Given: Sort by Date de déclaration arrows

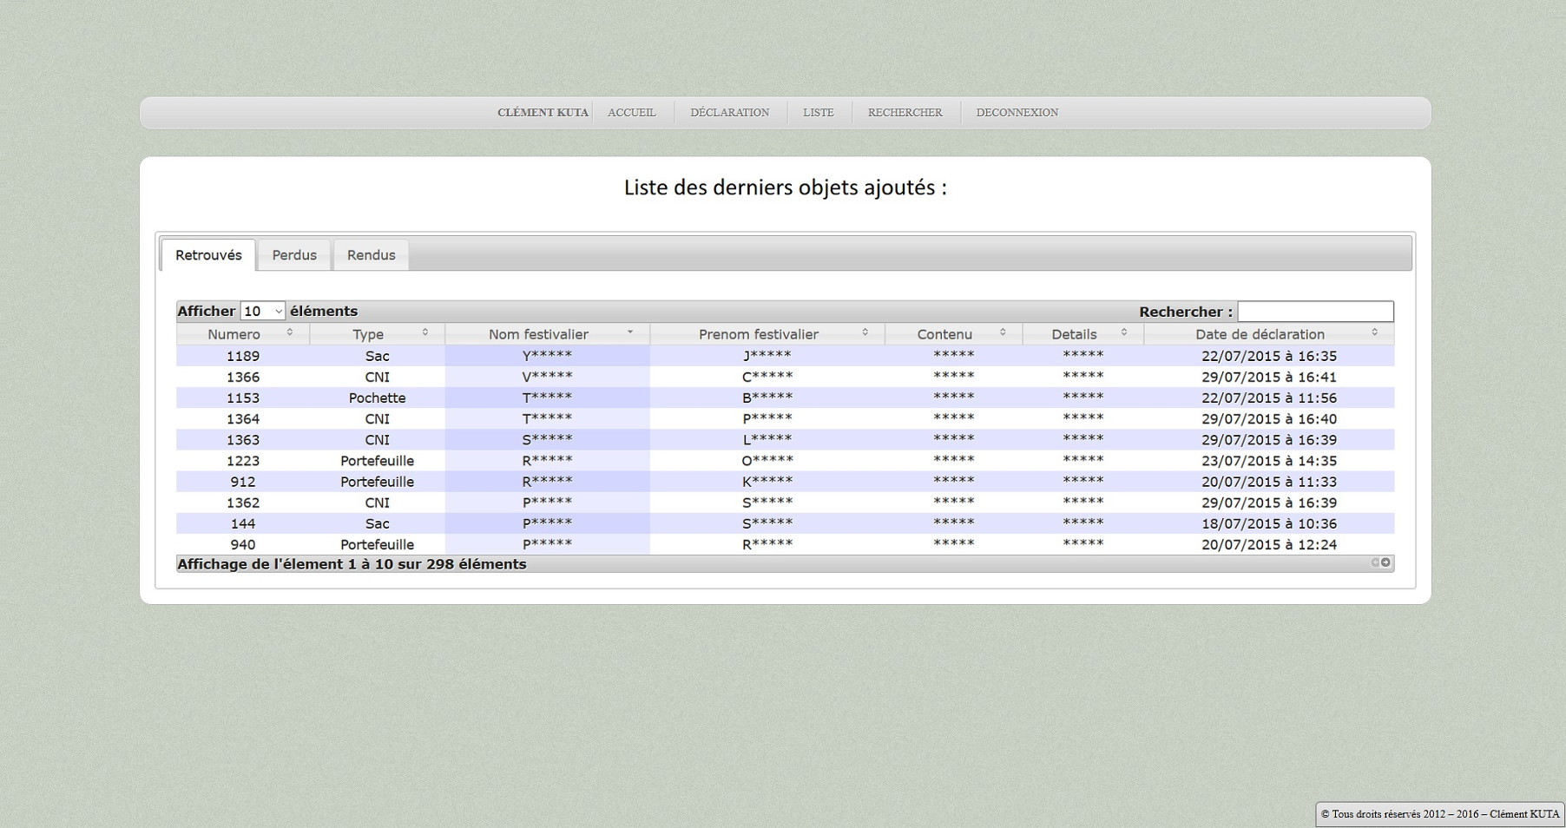Looking at the screenshot, I should coord(1375,332).
